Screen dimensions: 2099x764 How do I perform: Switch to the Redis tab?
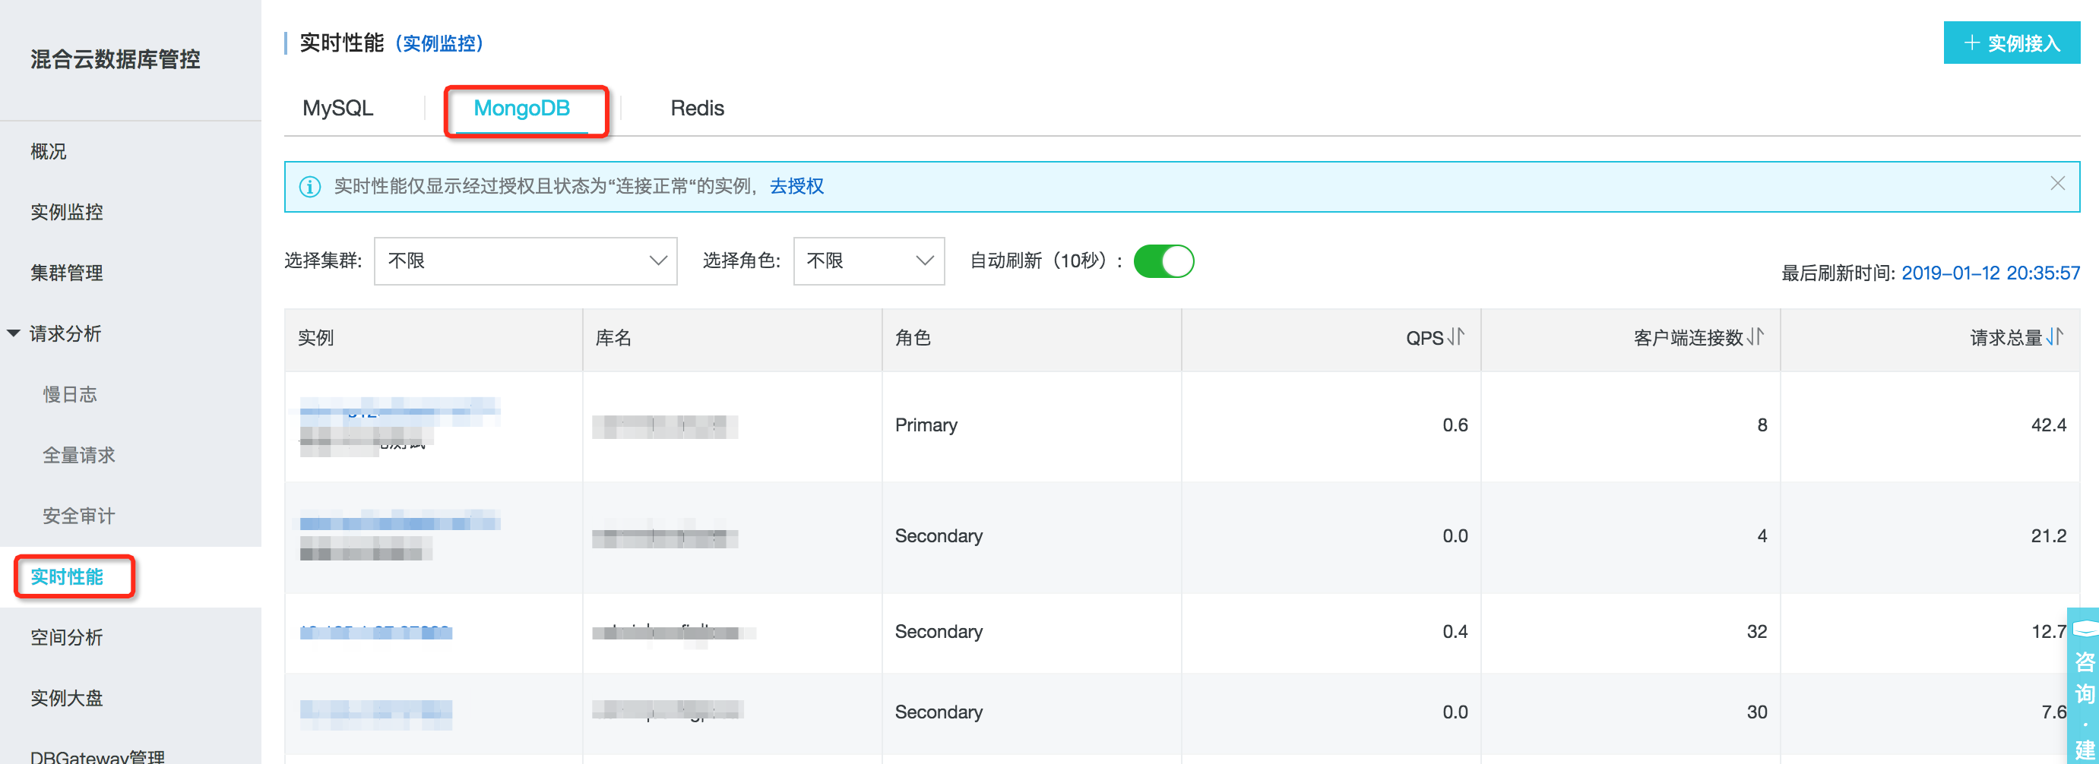pyautogui.click(x=697, y=109)
